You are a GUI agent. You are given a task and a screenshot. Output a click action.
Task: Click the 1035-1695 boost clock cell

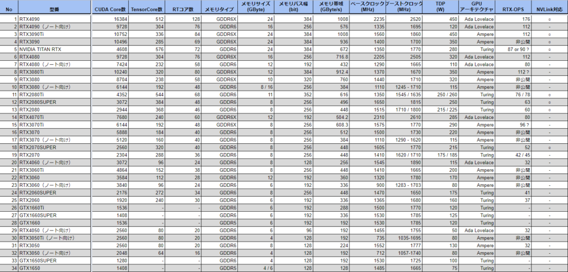[x=404, y=238]
